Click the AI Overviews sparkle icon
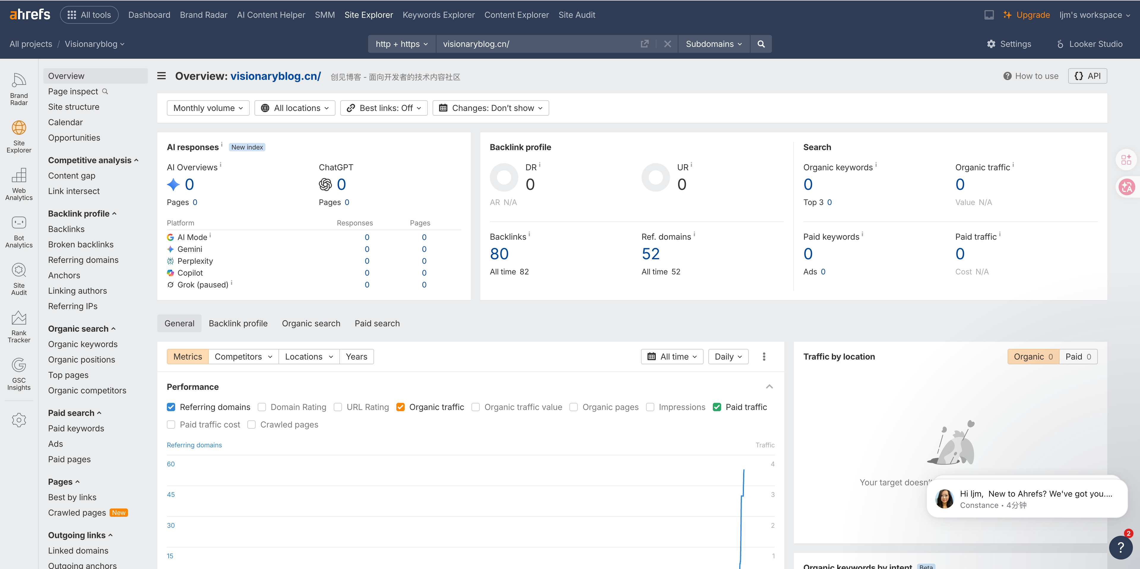 [x=173, y=184]
